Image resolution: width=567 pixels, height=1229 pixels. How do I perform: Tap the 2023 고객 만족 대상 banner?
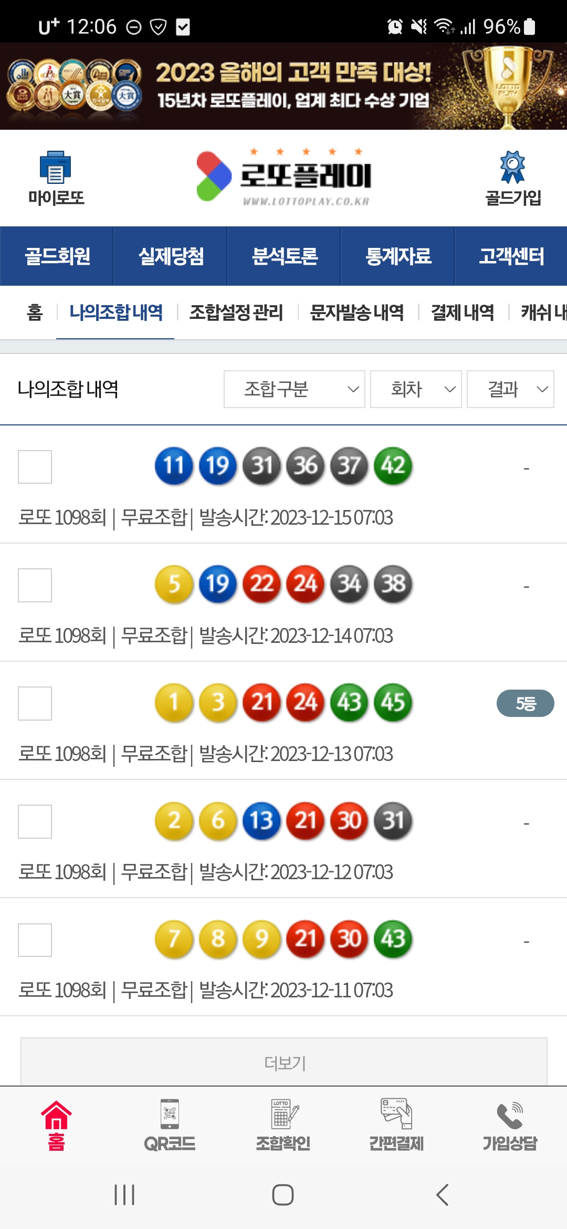coord(283,86)
